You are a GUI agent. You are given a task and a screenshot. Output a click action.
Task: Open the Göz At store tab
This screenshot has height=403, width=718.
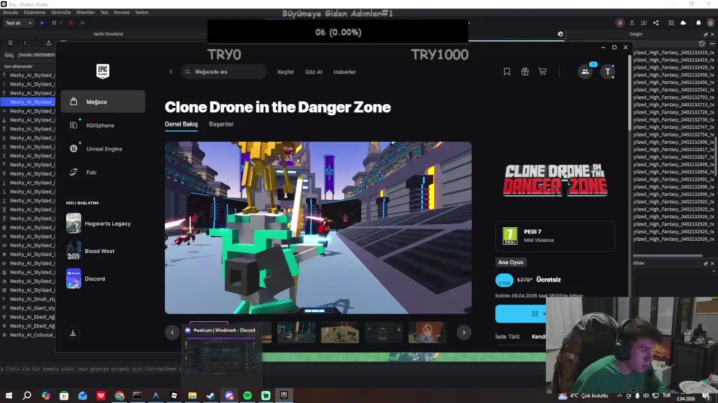tap(314, 72)
